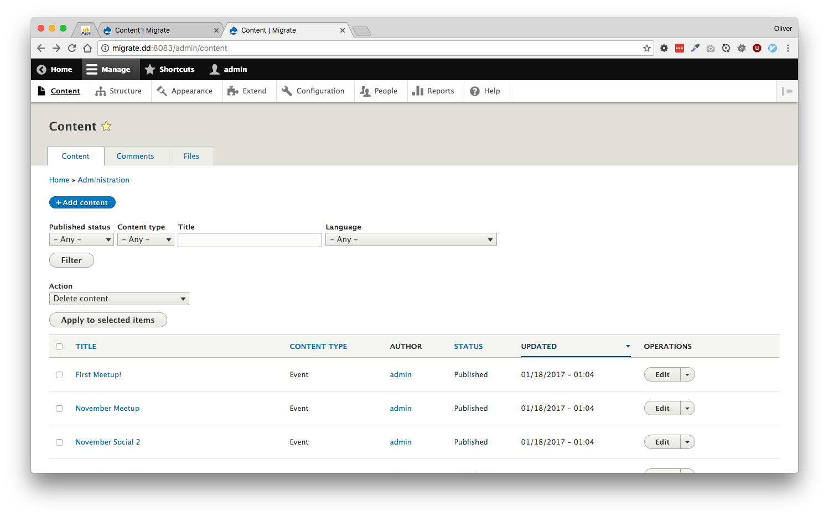This screenshot has height=517, width=829.
Task: Select the November Social 2 row checkbox
Action: [x=59, y=442]
